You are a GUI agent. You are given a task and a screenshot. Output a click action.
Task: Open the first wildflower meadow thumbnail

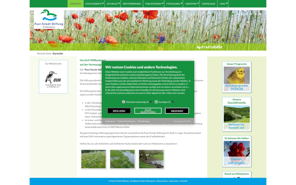93,159
